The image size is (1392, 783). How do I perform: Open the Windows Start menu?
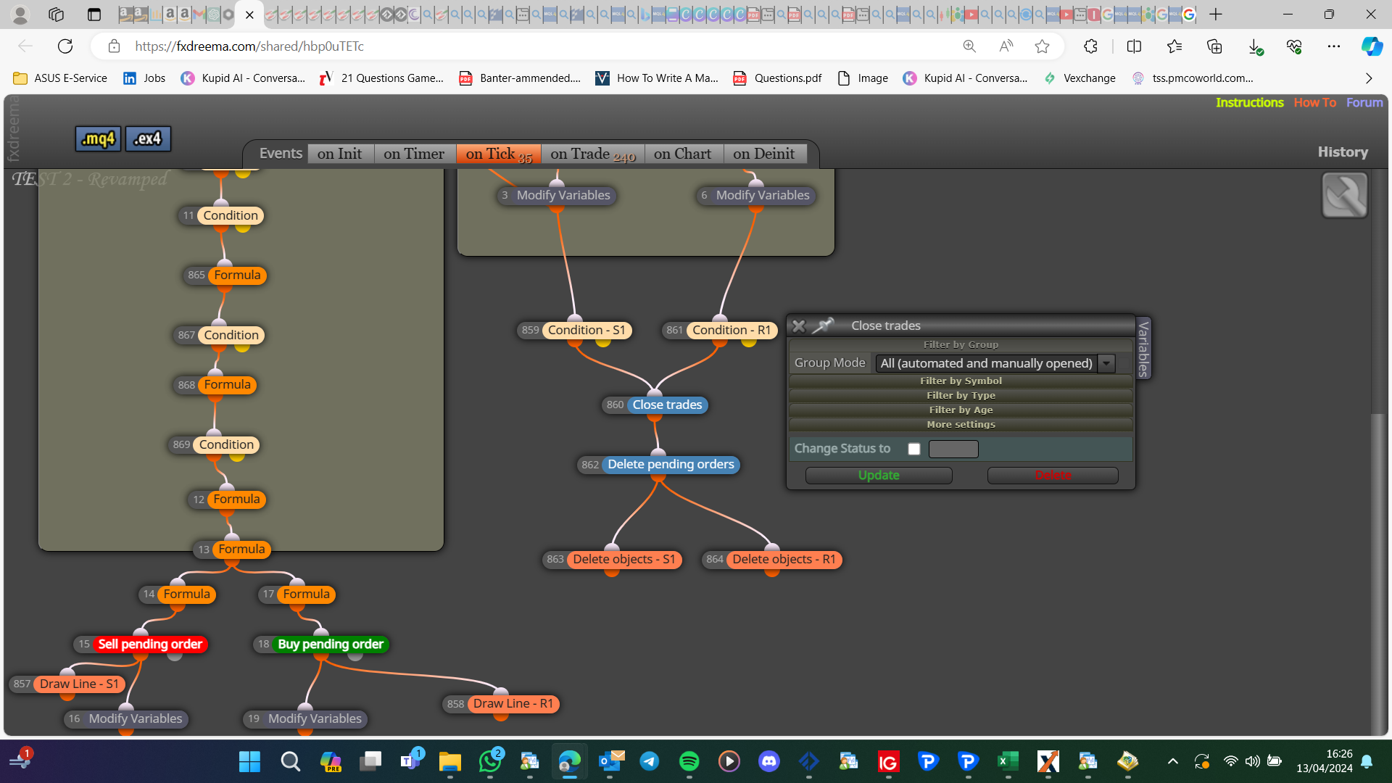249,761
